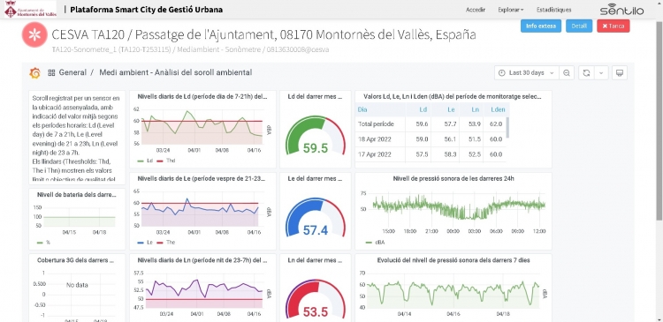Screen dimensions: 663x322
Task: Click the values table scrollbar
Action: 507,127
